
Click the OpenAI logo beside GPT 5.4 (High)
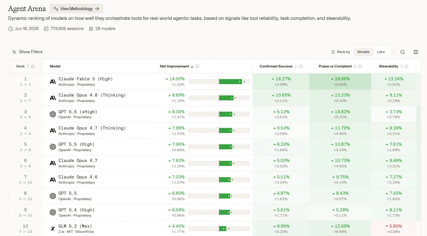coord(53,212)
